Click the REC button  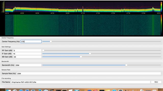click(156, 82)
